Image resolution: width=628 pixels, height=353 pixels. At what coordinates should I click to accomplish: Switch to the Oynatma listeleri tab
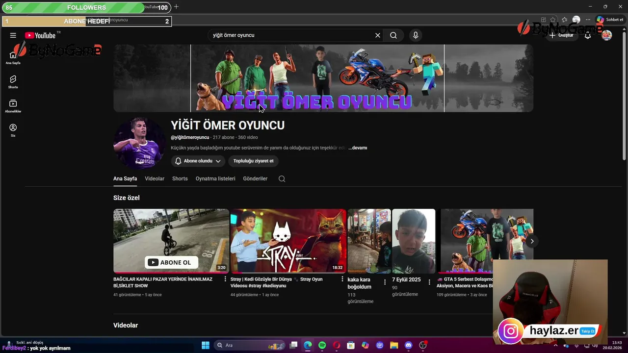pyautogui.click(x=215, y=178)
